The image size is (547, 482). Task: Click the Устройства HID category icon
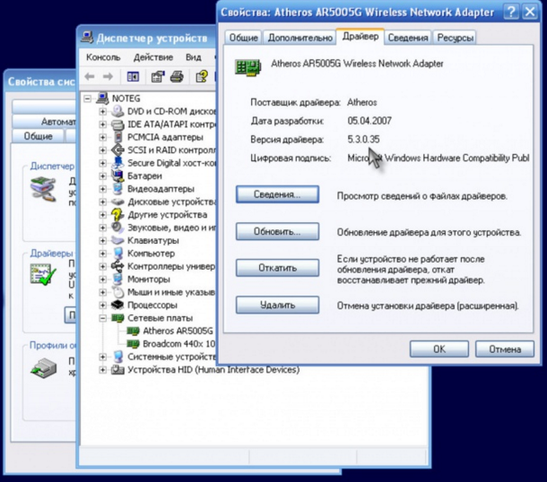(117, 369)
